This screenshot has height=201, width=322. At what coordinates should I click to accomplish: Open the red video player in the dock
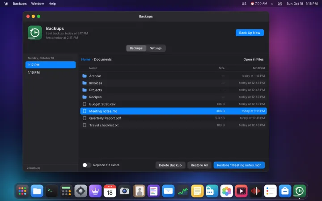click(241, 191)
